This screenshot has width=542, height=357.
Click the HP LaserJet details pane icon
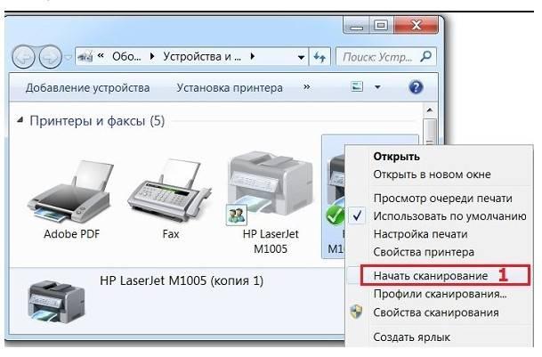click(x=56, y=302)
